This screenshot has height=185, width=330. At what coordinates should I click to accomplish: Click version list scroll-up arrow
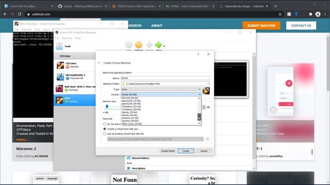[x=199, y=98]
